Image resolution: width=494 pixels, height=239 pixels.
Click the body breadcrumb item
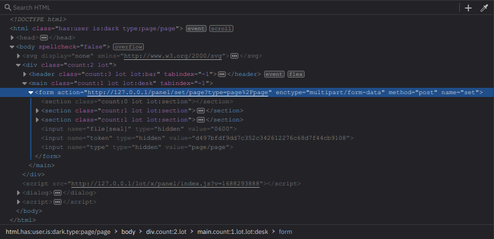click(x=128, y=232)
